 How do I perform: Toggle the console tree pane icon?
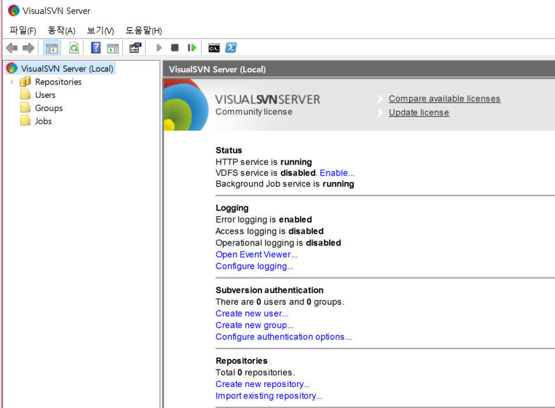[x=52, y=48]
